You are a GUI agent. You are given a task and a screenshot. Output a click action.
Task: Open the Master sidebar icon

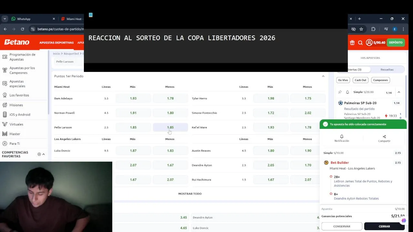5,134
